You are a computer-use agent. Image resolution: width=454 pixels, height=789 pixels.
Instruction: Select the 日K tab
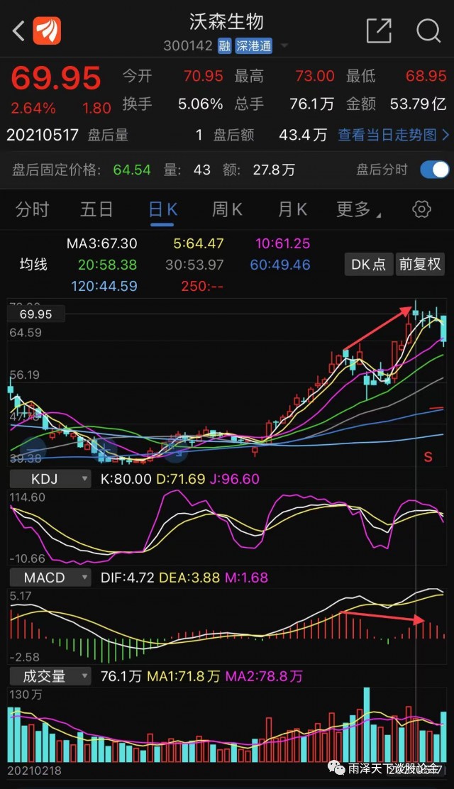coord(162,209)
